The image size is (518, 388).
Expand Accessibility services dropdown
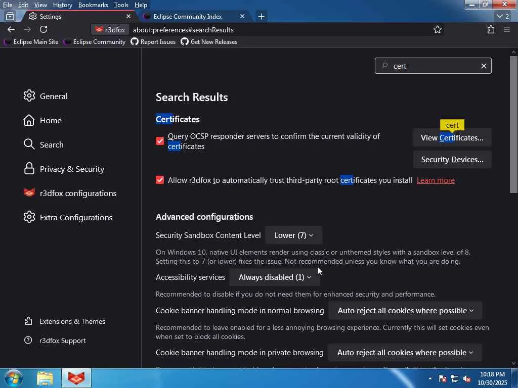275,277
